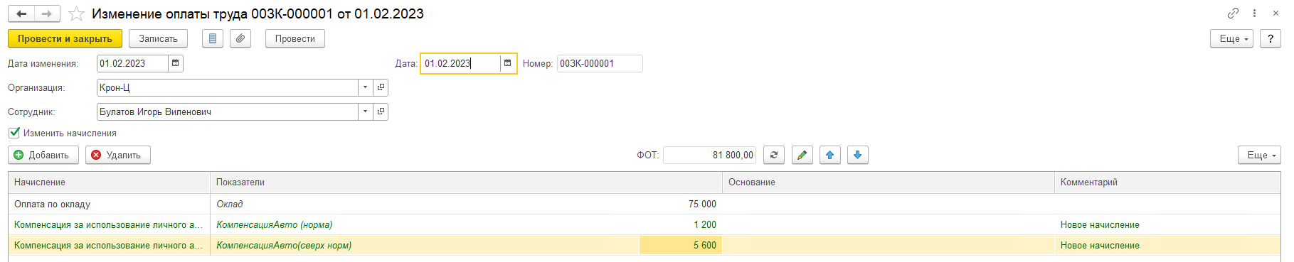Move accrual row up with arrow

click(x=830, y=155)
